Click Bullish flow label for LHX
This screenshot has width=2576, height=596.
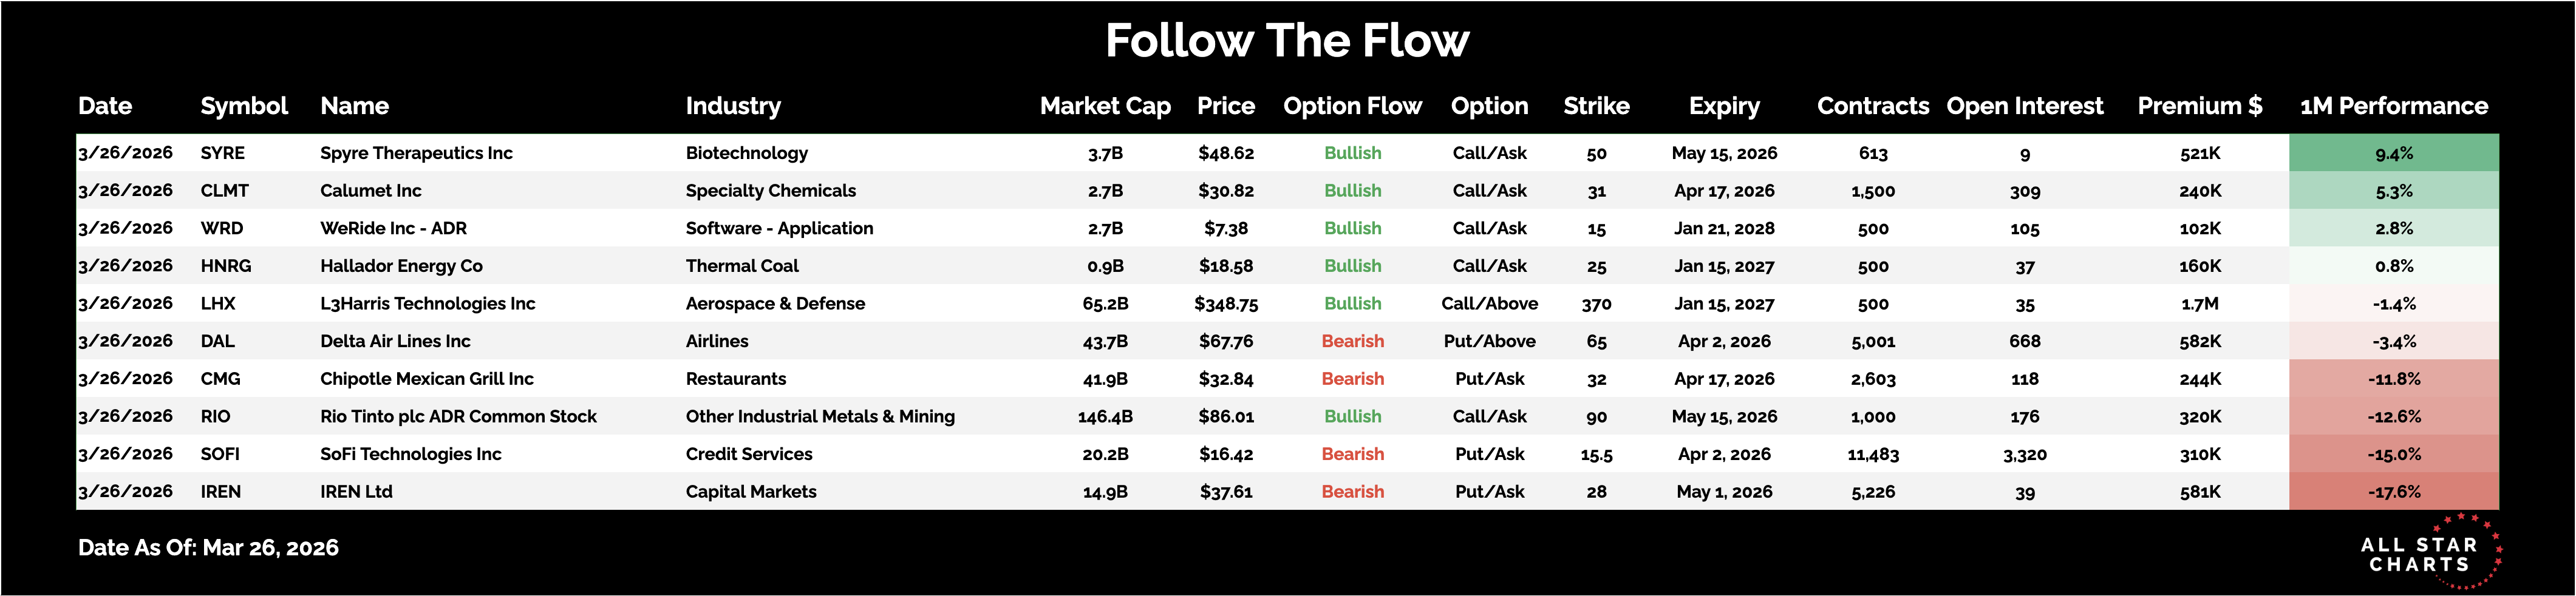(1352, 304)
